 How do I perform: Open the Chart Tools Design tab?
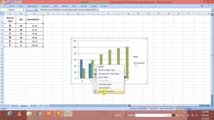[x=84, y=6]
